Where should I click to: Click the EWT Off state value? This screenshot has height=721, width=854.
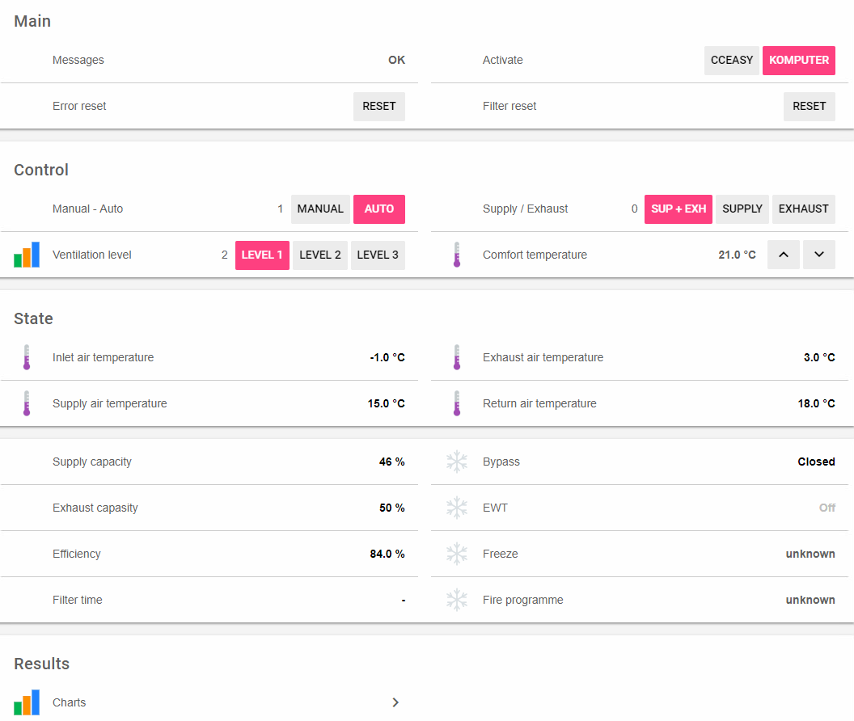(x=827, y=508)
